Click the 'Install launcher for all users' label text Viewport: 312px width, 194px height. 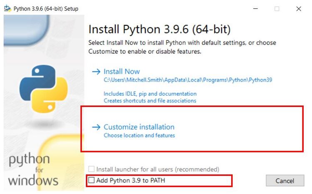158,169
